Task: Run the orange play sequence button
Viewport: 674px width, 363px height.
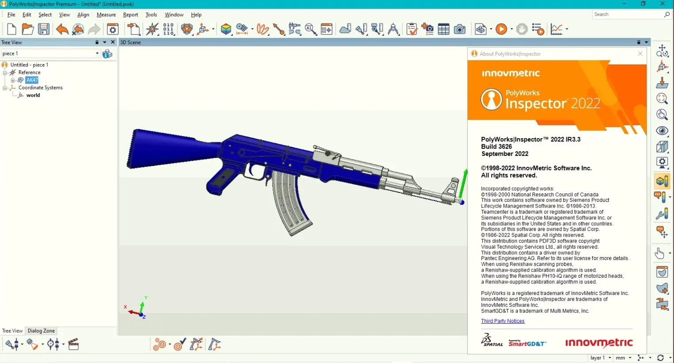Action: [x=501, y=30]
